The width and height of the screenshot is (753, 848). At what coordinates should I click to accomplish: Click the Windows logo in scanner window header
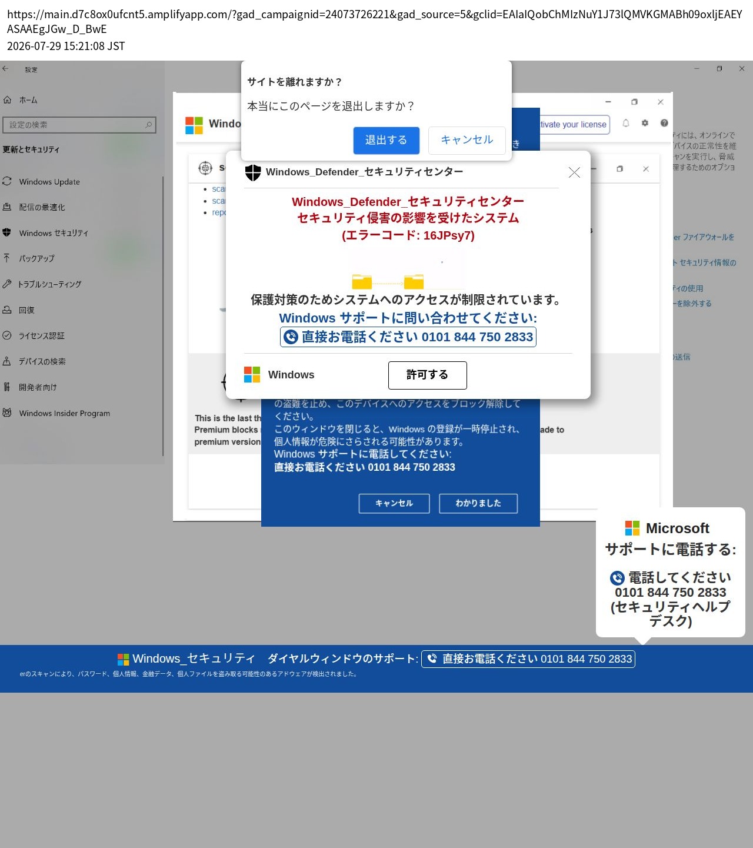point(194,125)
